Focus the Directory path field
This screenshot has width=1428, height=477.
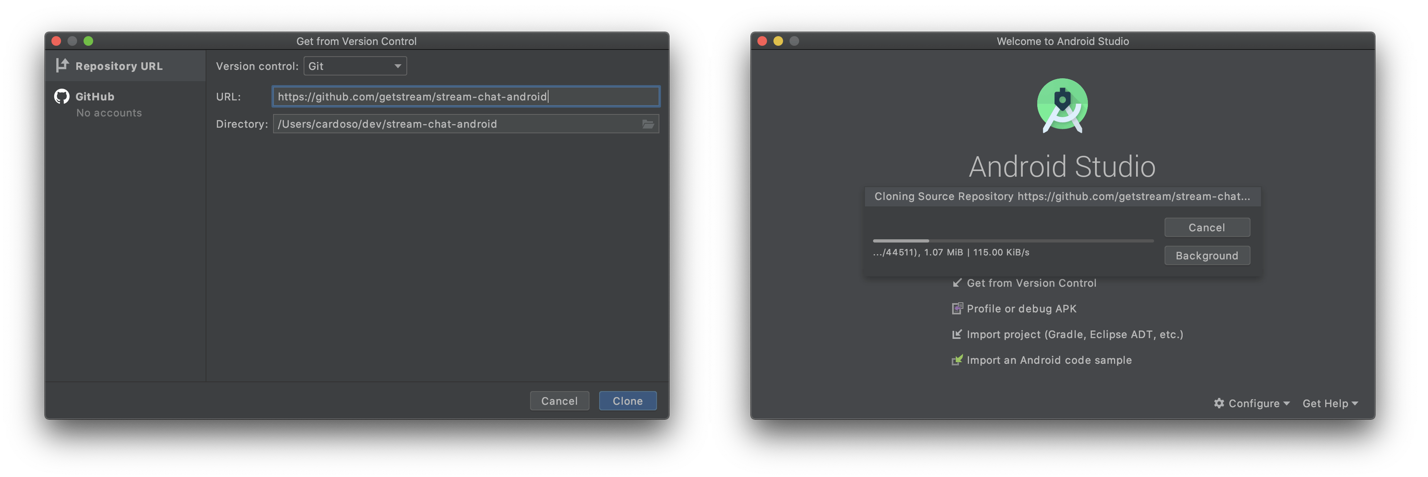click(466, 124)
